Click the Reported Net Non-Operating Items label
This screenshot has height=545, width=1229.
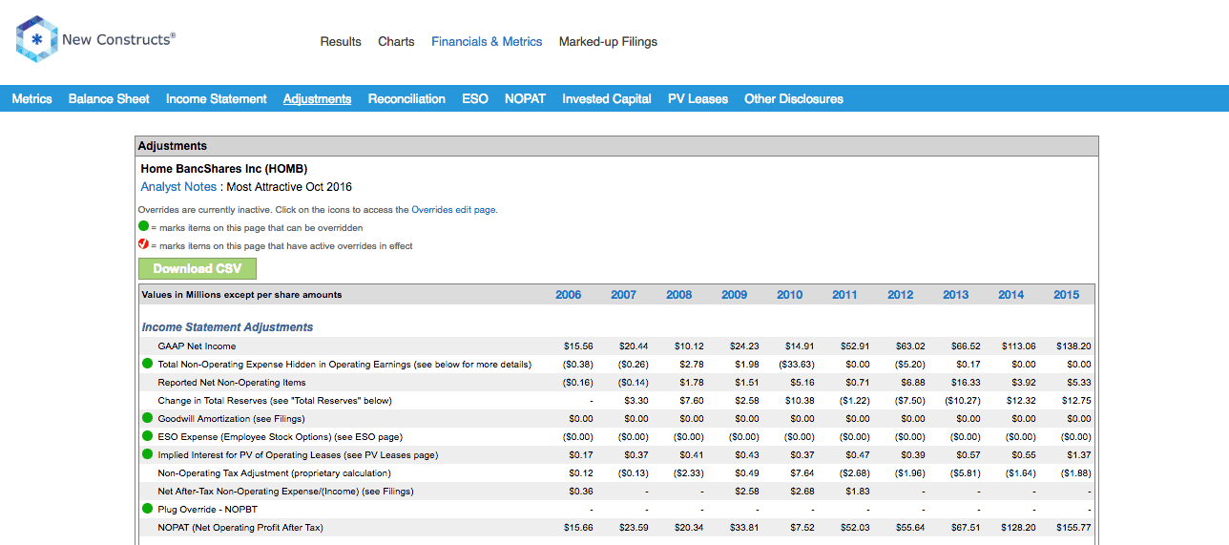(x=232, y=382)
